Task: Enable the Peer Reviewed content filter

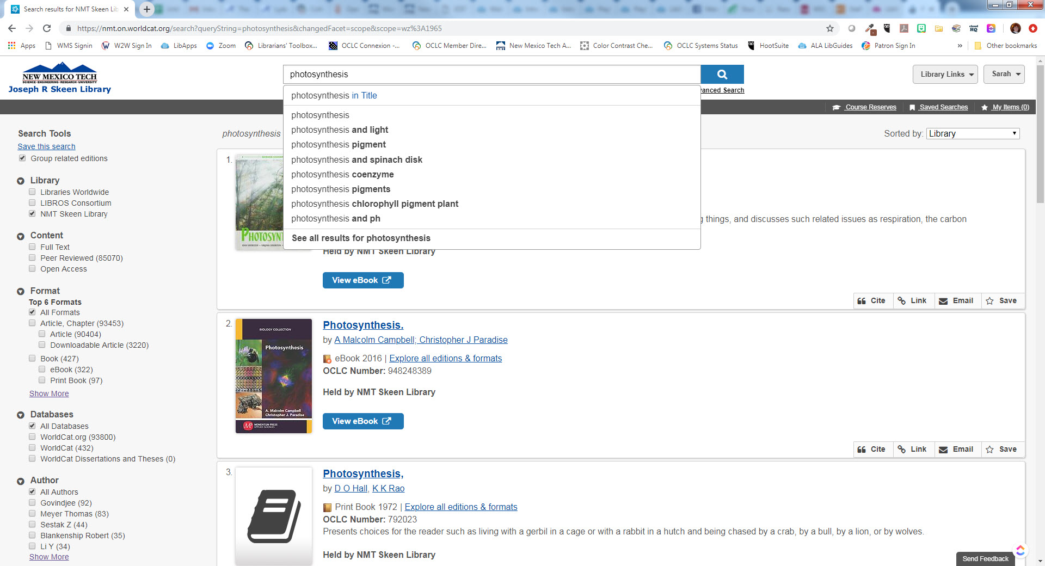Action: (x=32, y=258)
